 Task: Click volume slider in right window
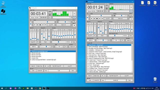point(120,15)
